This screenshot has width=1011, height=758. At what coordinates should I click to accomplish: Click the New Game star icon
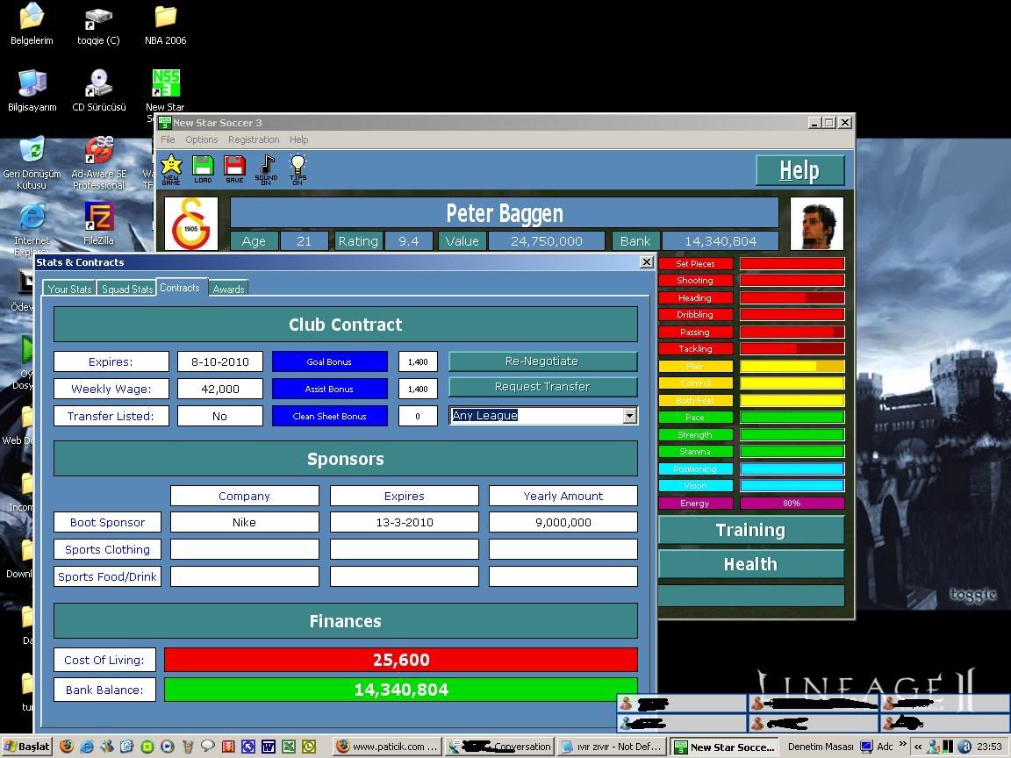click(x=171, y=169)
